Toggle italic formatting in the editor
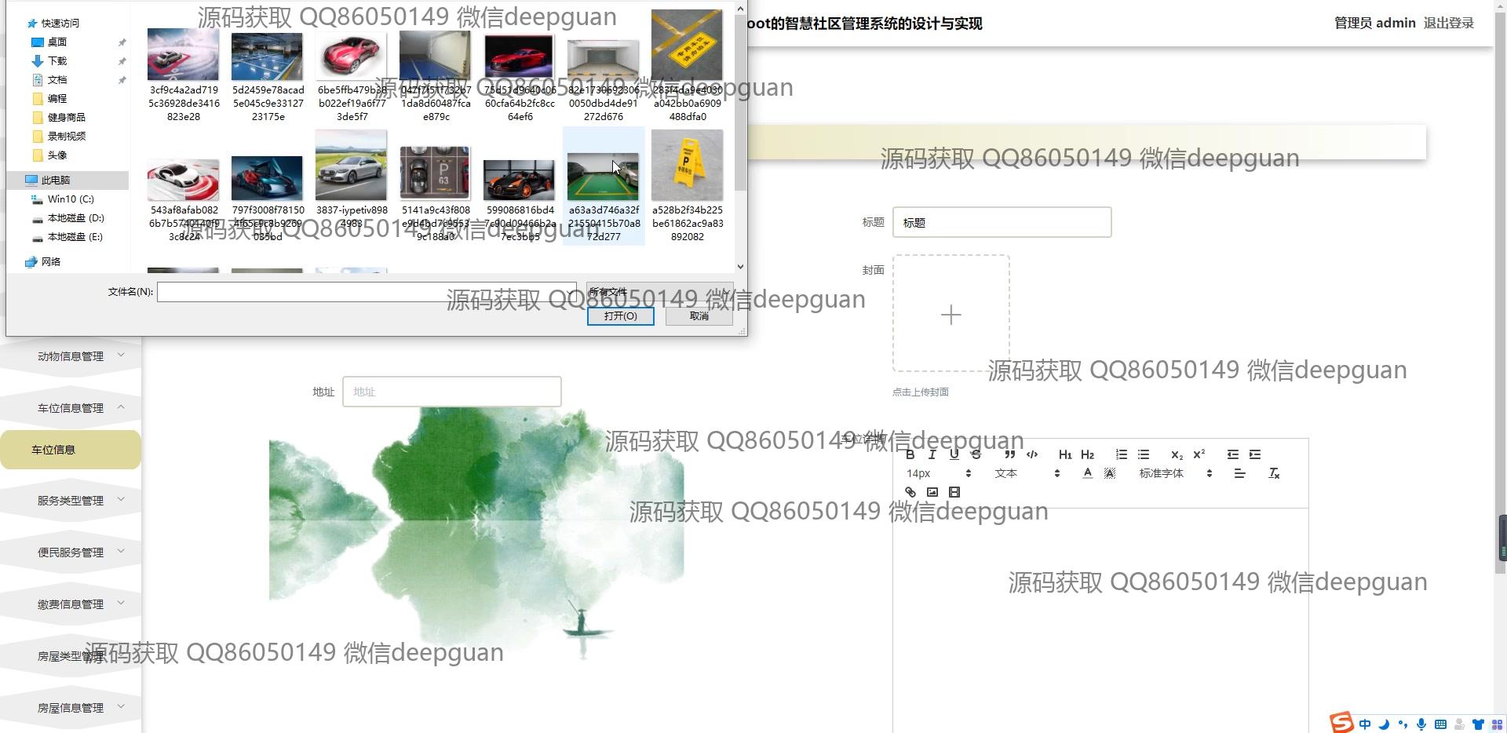Viewport: 1507px width, 733px height. (x=932, y=454)
